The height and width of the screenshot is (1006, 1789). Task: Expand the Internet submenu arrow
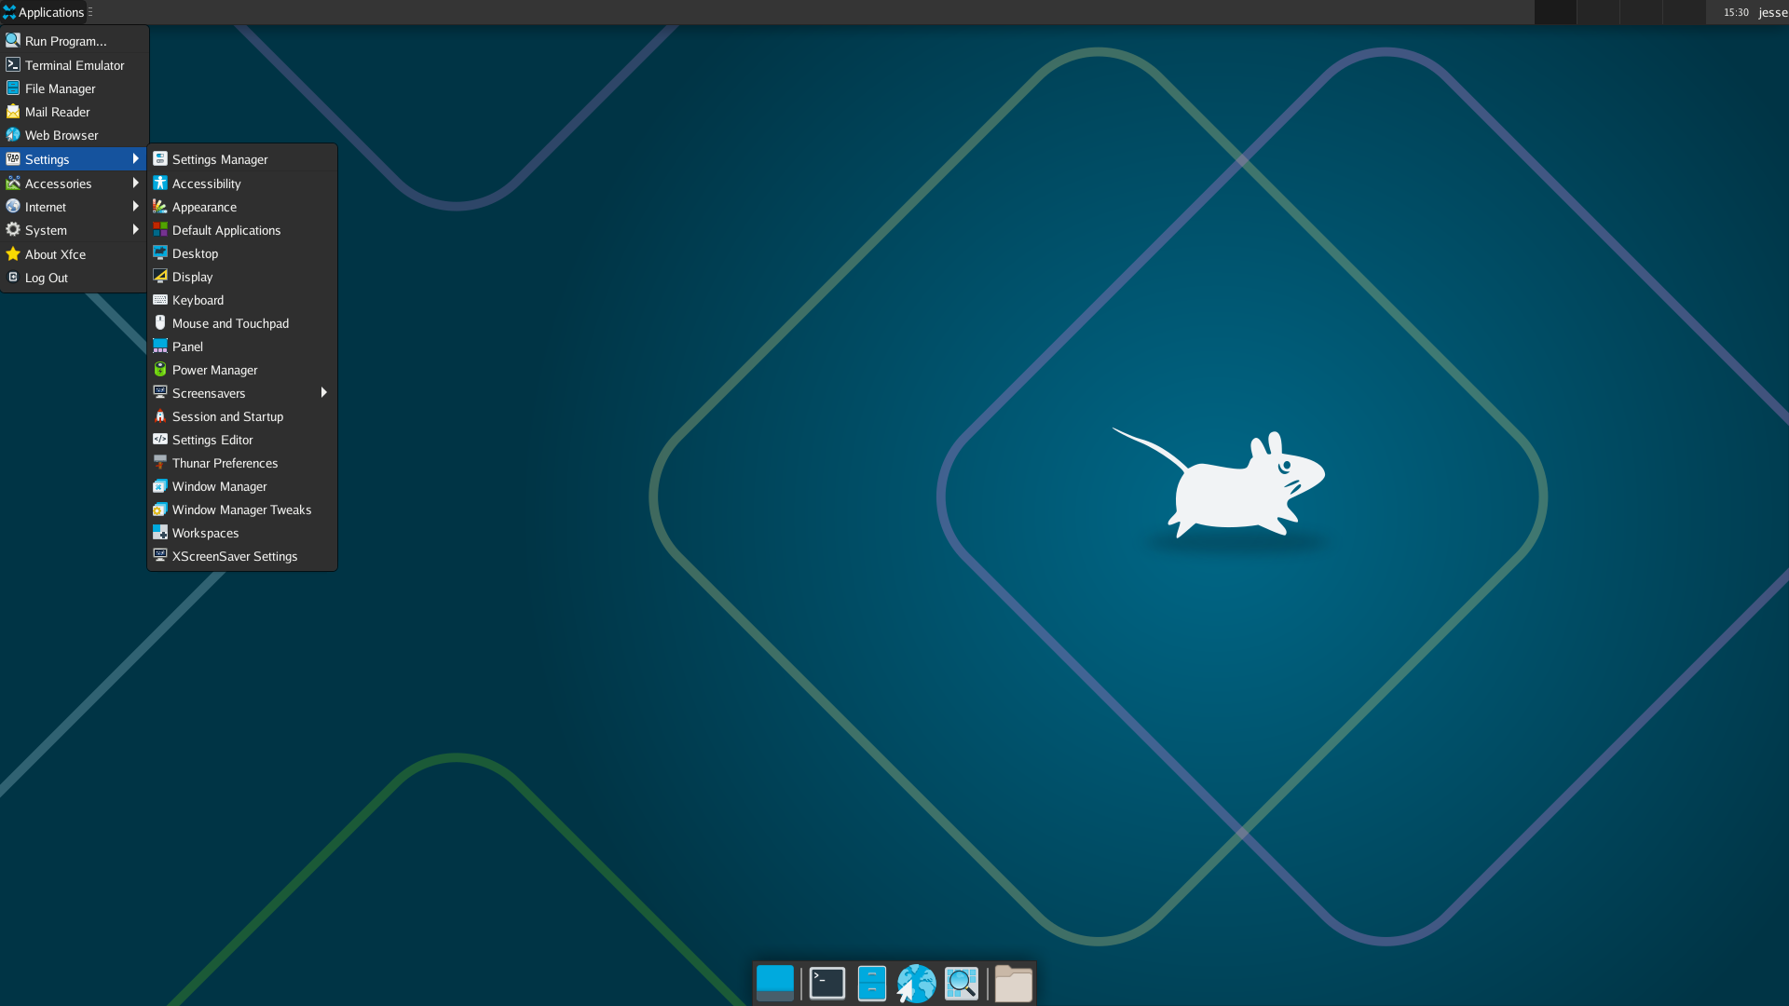coord(135,207)
